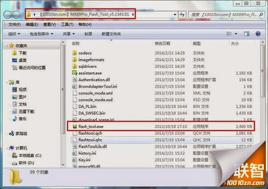Select the flashtool.qch file name

[x=90, y=133]
